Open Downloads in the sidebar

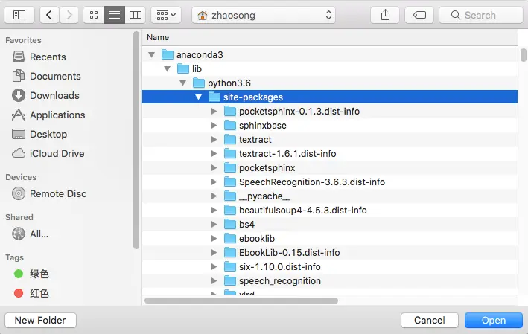pyautogui.click(x=54, y=95)
